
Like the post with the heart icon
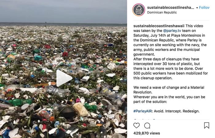tap(136, 125)
